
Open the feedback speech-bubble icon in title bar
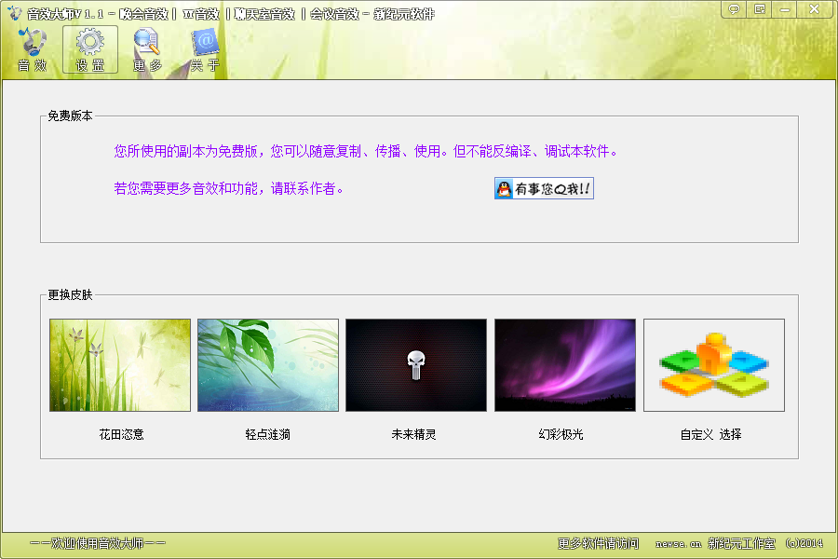[735, 9]
